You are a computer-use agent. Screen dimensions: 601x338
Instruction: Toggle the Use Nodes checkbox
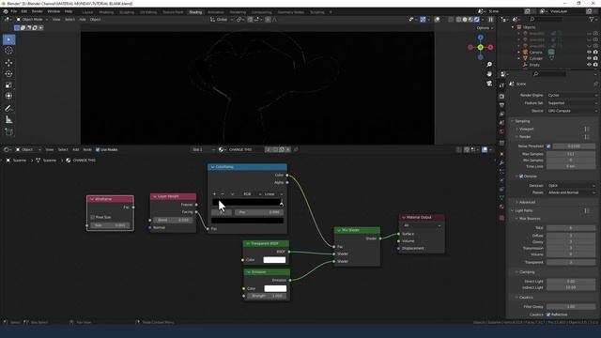tap(98, 149)
